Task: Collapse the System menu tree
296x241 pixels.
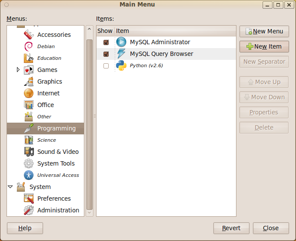Action: point(10,187)
